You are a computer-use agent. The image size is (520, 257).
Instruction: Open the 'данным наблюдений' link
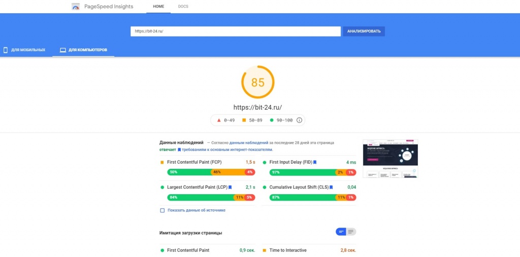coord(248,143)
